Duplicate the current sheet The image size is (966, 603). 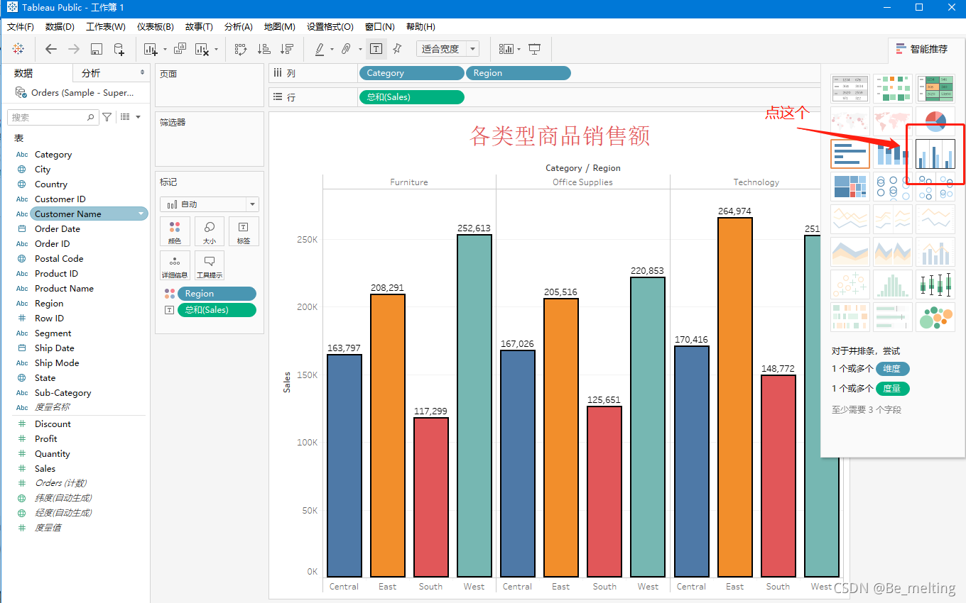tap(180, 49)
